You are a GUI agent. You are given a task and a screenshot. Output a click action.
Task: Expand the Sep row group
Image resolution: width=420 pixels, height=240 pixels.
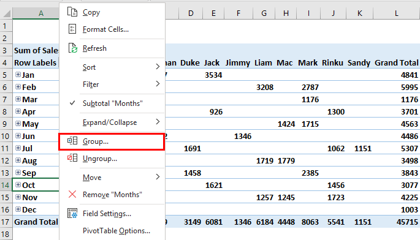tap(18, 173)
